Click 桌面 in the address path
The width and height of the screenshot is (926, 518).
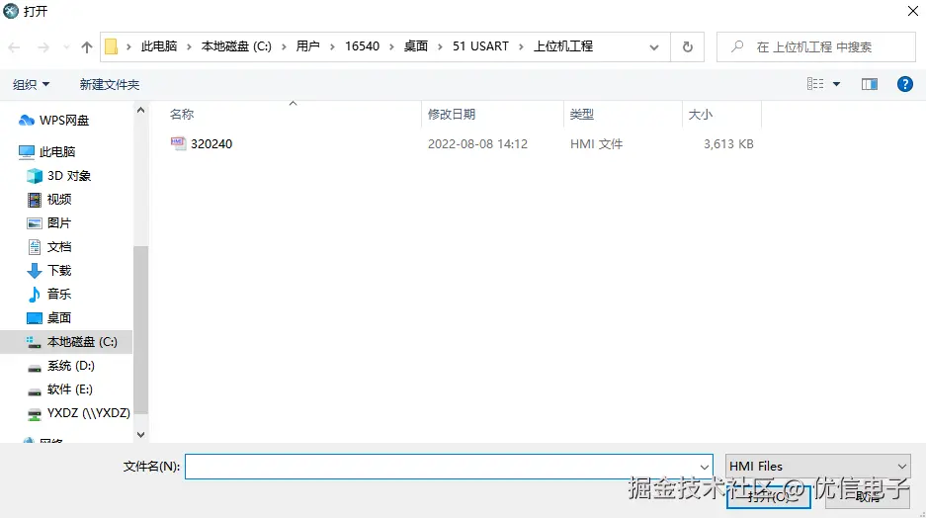pos(416,46)
